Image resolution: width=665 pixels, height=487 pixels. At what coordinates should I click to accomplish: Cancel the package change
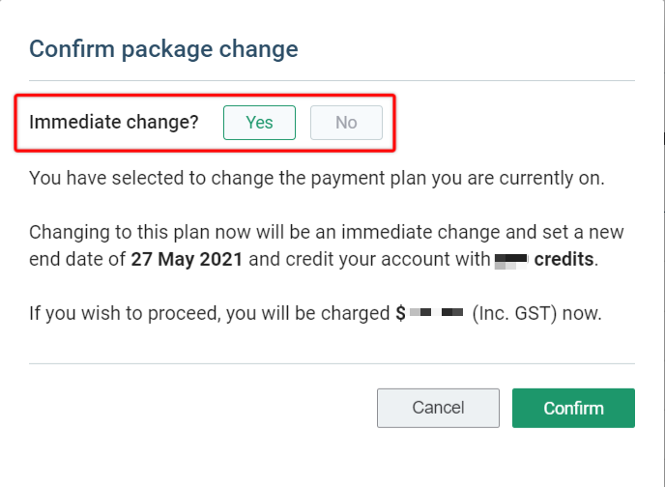click(x=438, y=408)
